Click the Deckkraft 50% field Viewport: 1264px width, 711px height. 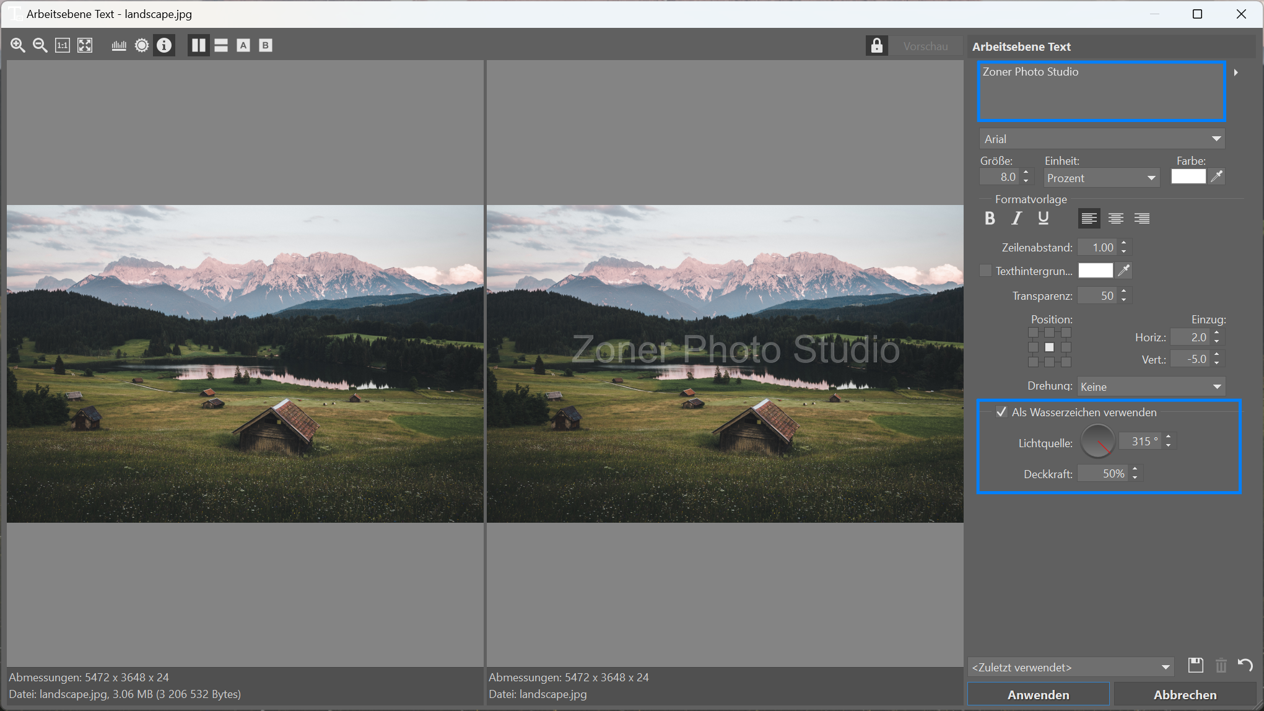tap(1104, 473)
